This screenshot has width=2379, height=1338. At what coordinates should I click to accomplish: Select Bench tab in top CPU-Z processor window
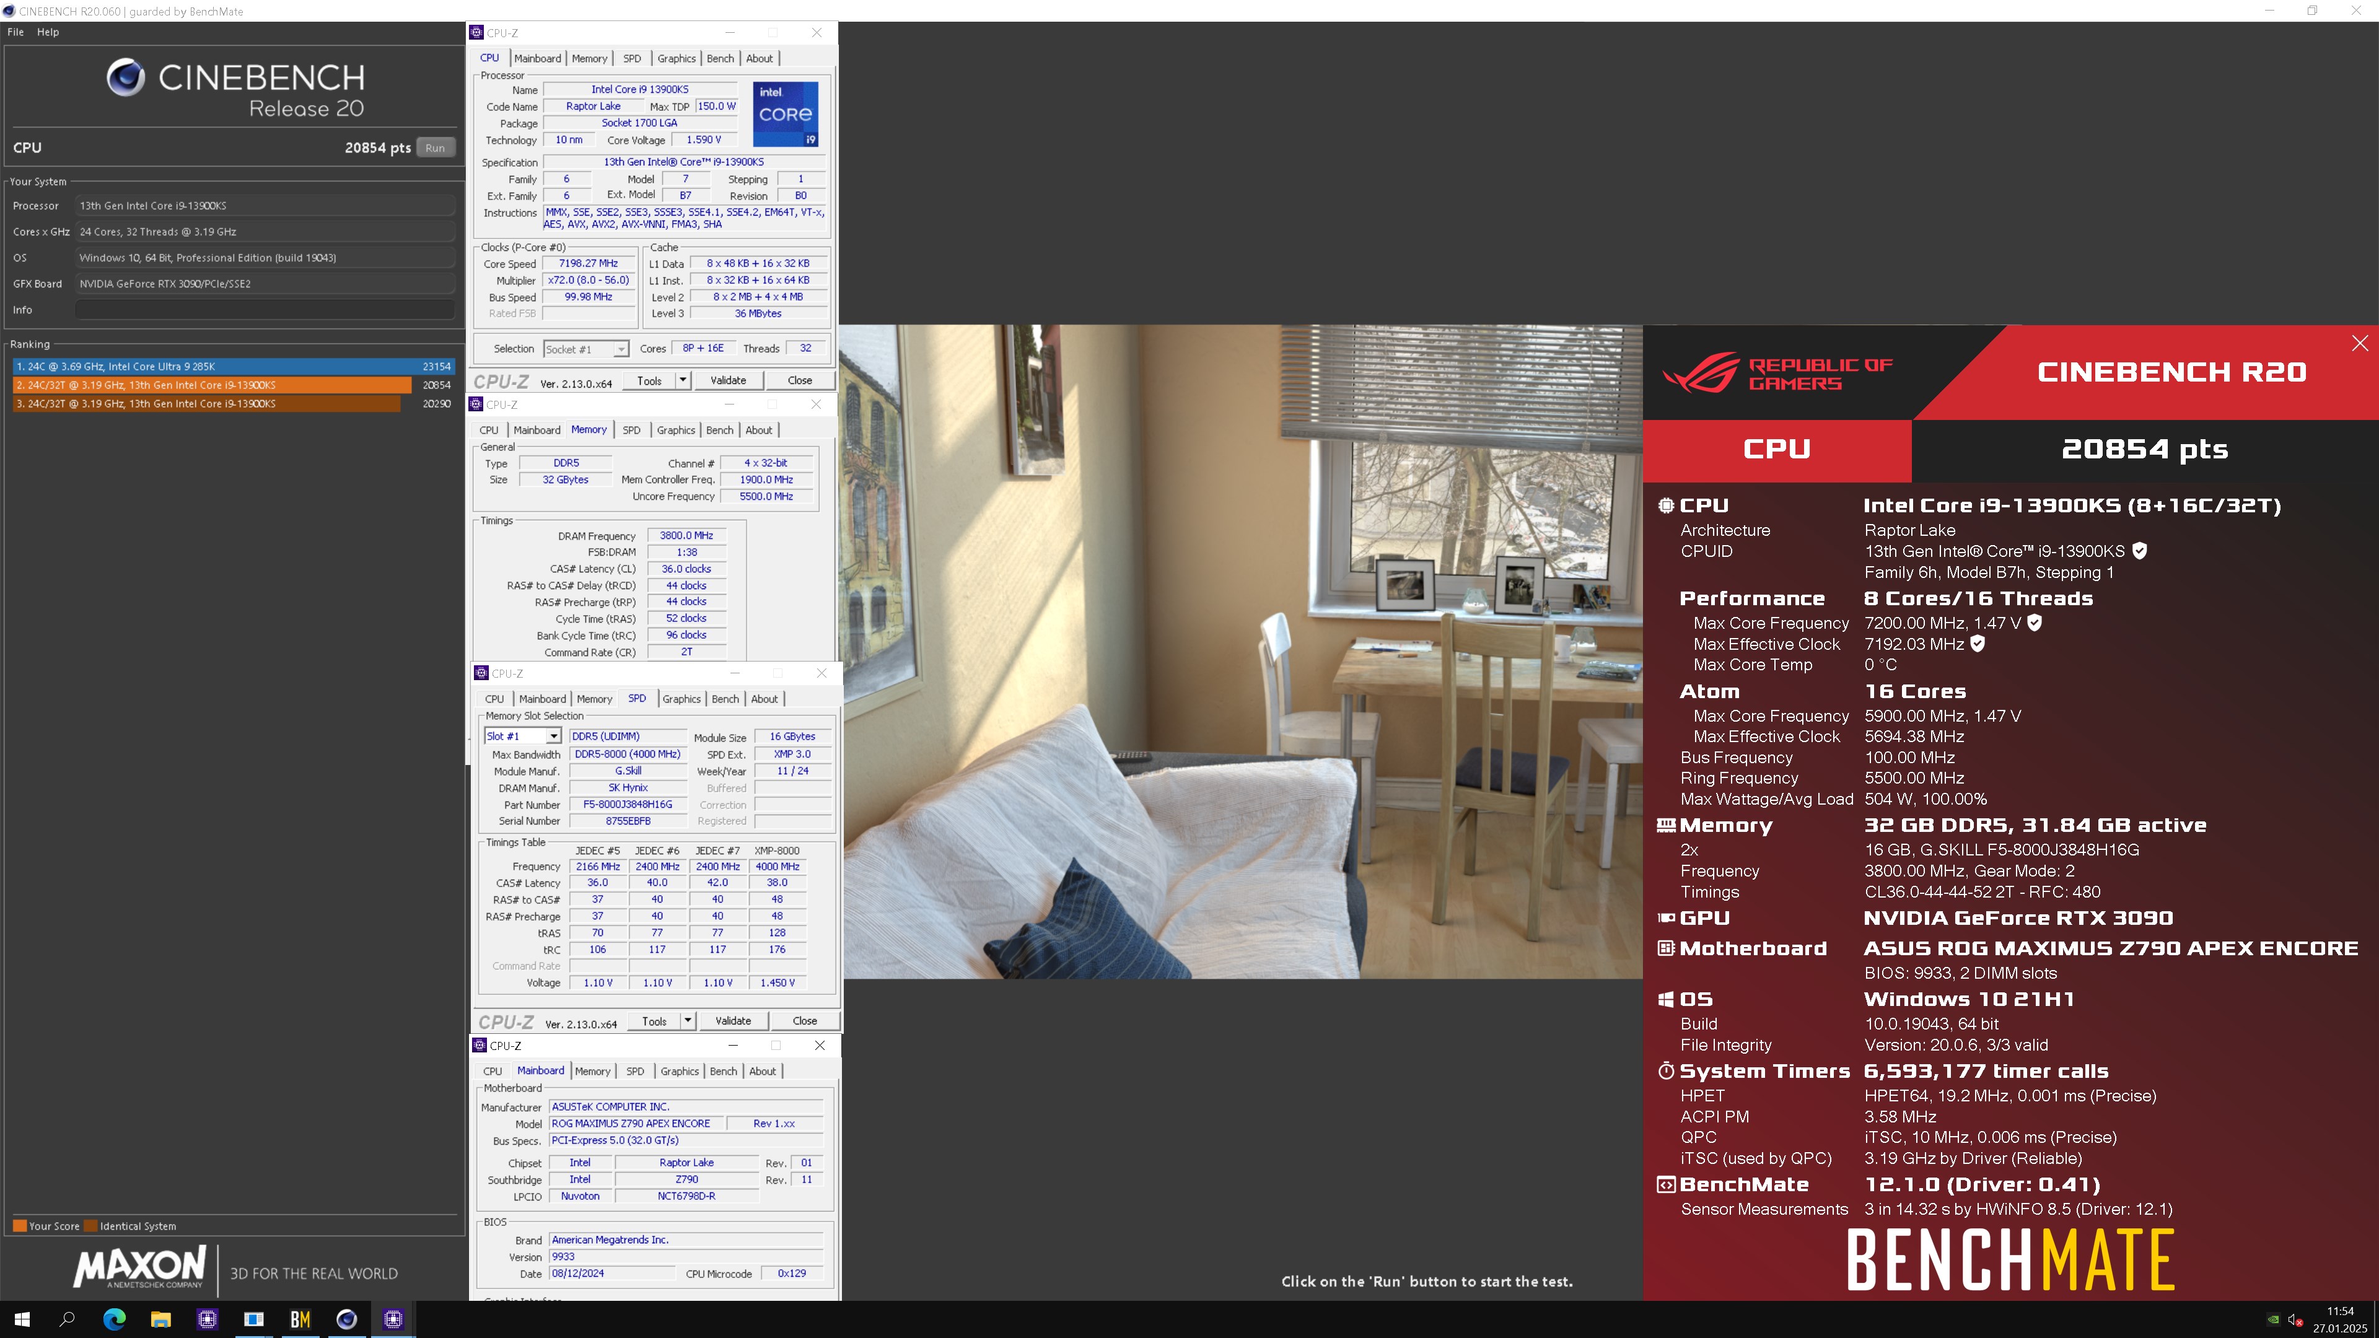coord(721,58)
